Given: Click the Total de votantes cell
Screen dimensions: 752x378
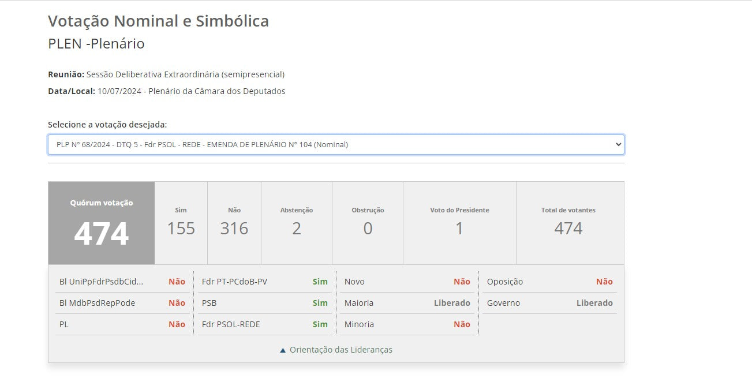Looking at the screenshot, I should (x=568, y=223).
